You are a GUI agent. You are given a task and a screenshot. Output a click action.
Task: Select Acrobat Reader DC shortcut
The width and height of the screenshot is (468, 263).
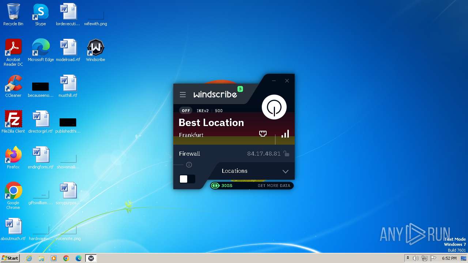13,53
